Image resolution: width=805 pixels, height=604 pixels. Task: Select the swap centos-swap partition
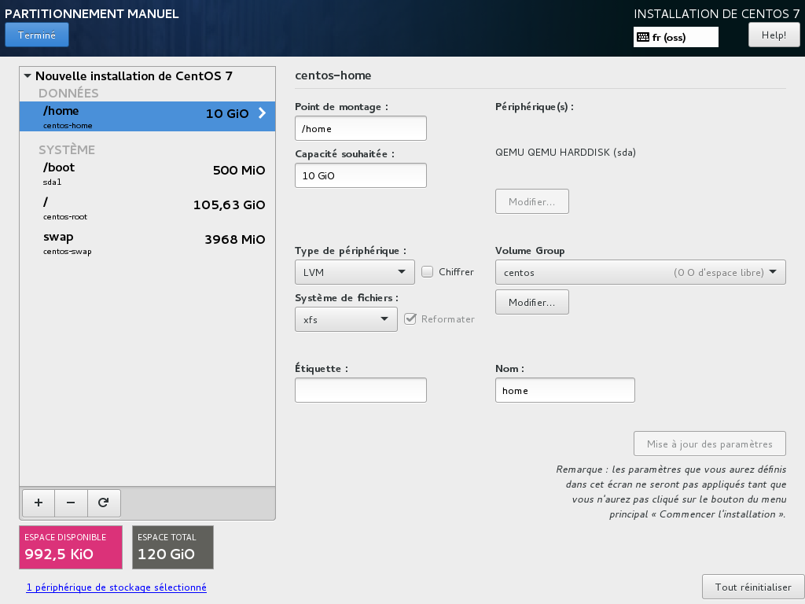click(147, 242)
